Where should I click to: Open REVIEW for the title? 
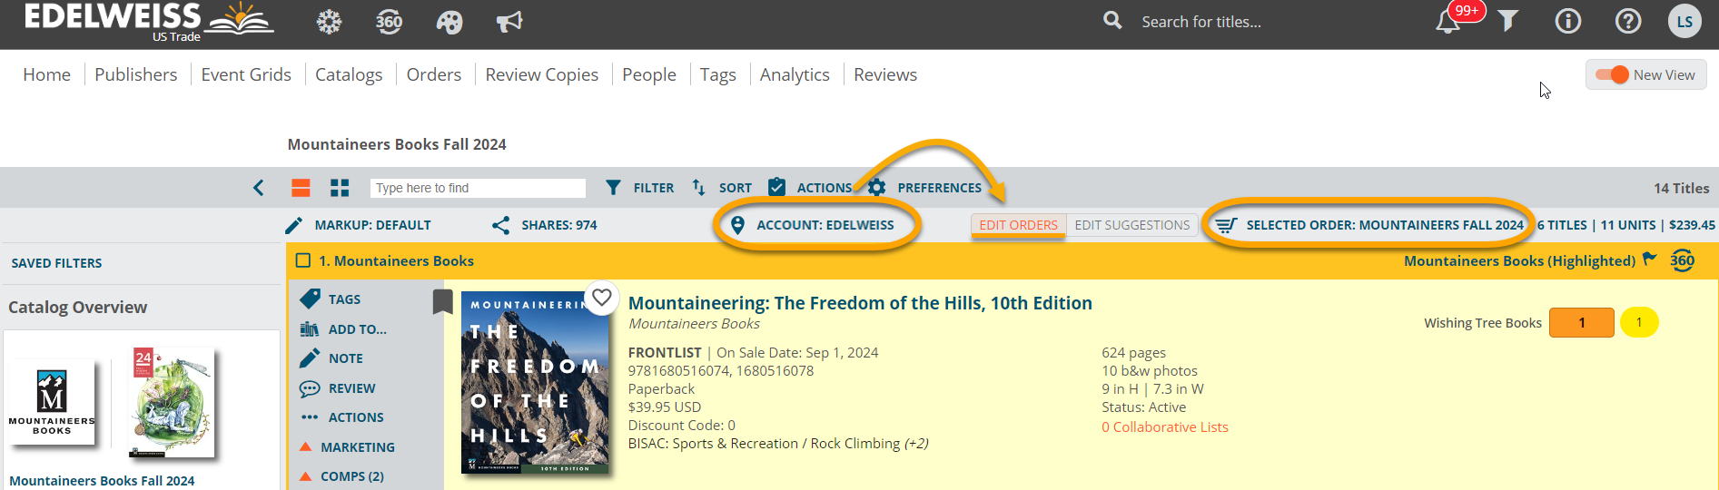coord(337,388)
